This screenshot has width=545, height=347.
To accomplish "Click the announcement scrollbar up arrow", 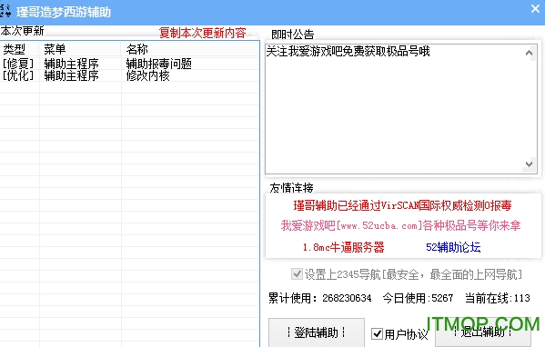I will [529, 53].
